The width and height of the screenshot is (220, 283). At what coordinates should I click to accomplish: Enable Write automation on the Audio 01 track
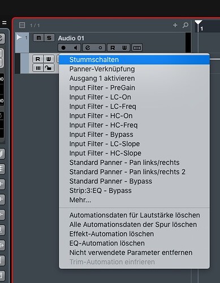tap(124, 48)
